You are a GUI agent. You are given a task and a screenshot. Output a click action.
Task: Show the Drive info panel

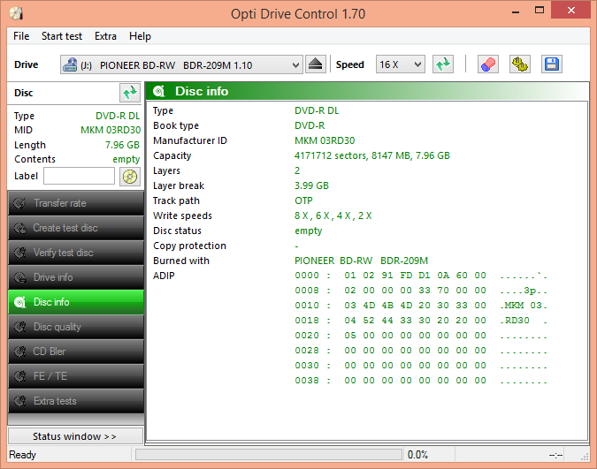pos(76,277)
